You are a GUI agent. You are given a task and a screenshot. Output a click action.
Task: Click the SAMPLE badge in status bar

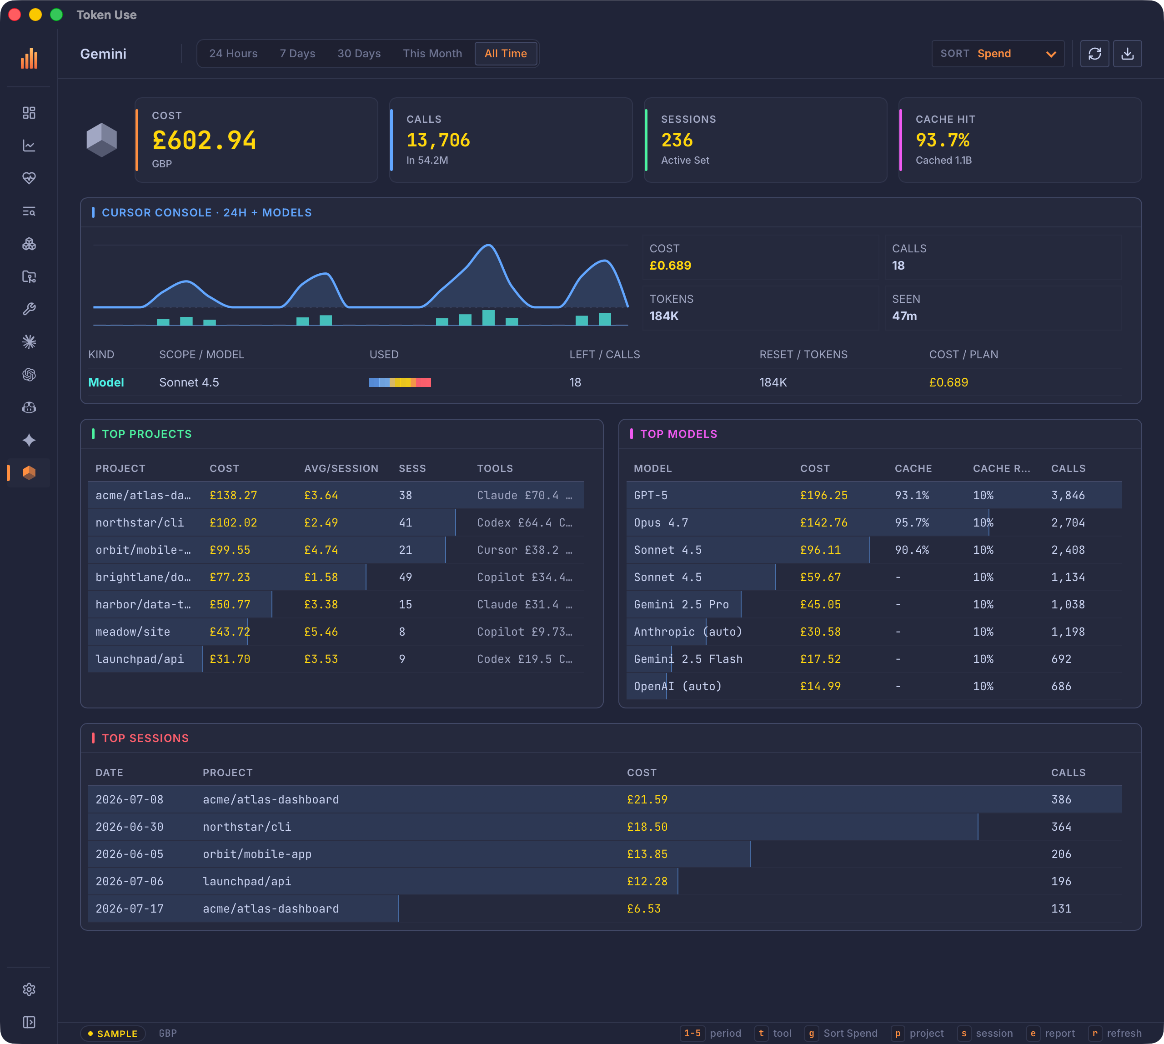[112, 1033]
